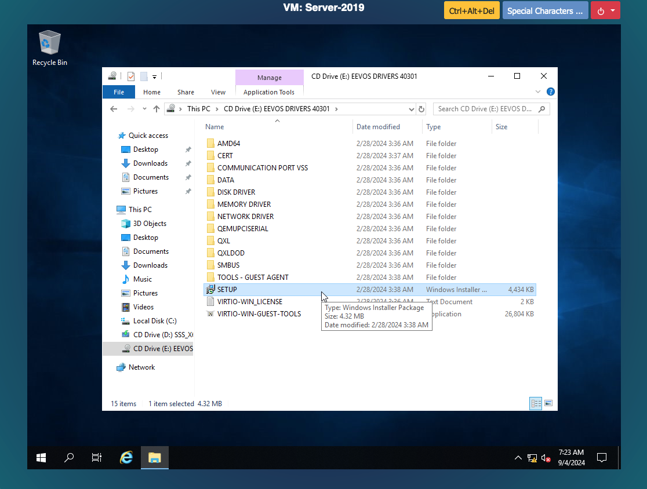Click the volume muted tray icon
Screen dimensions: 647x489
pyautogui.click(x=546, y=458)
